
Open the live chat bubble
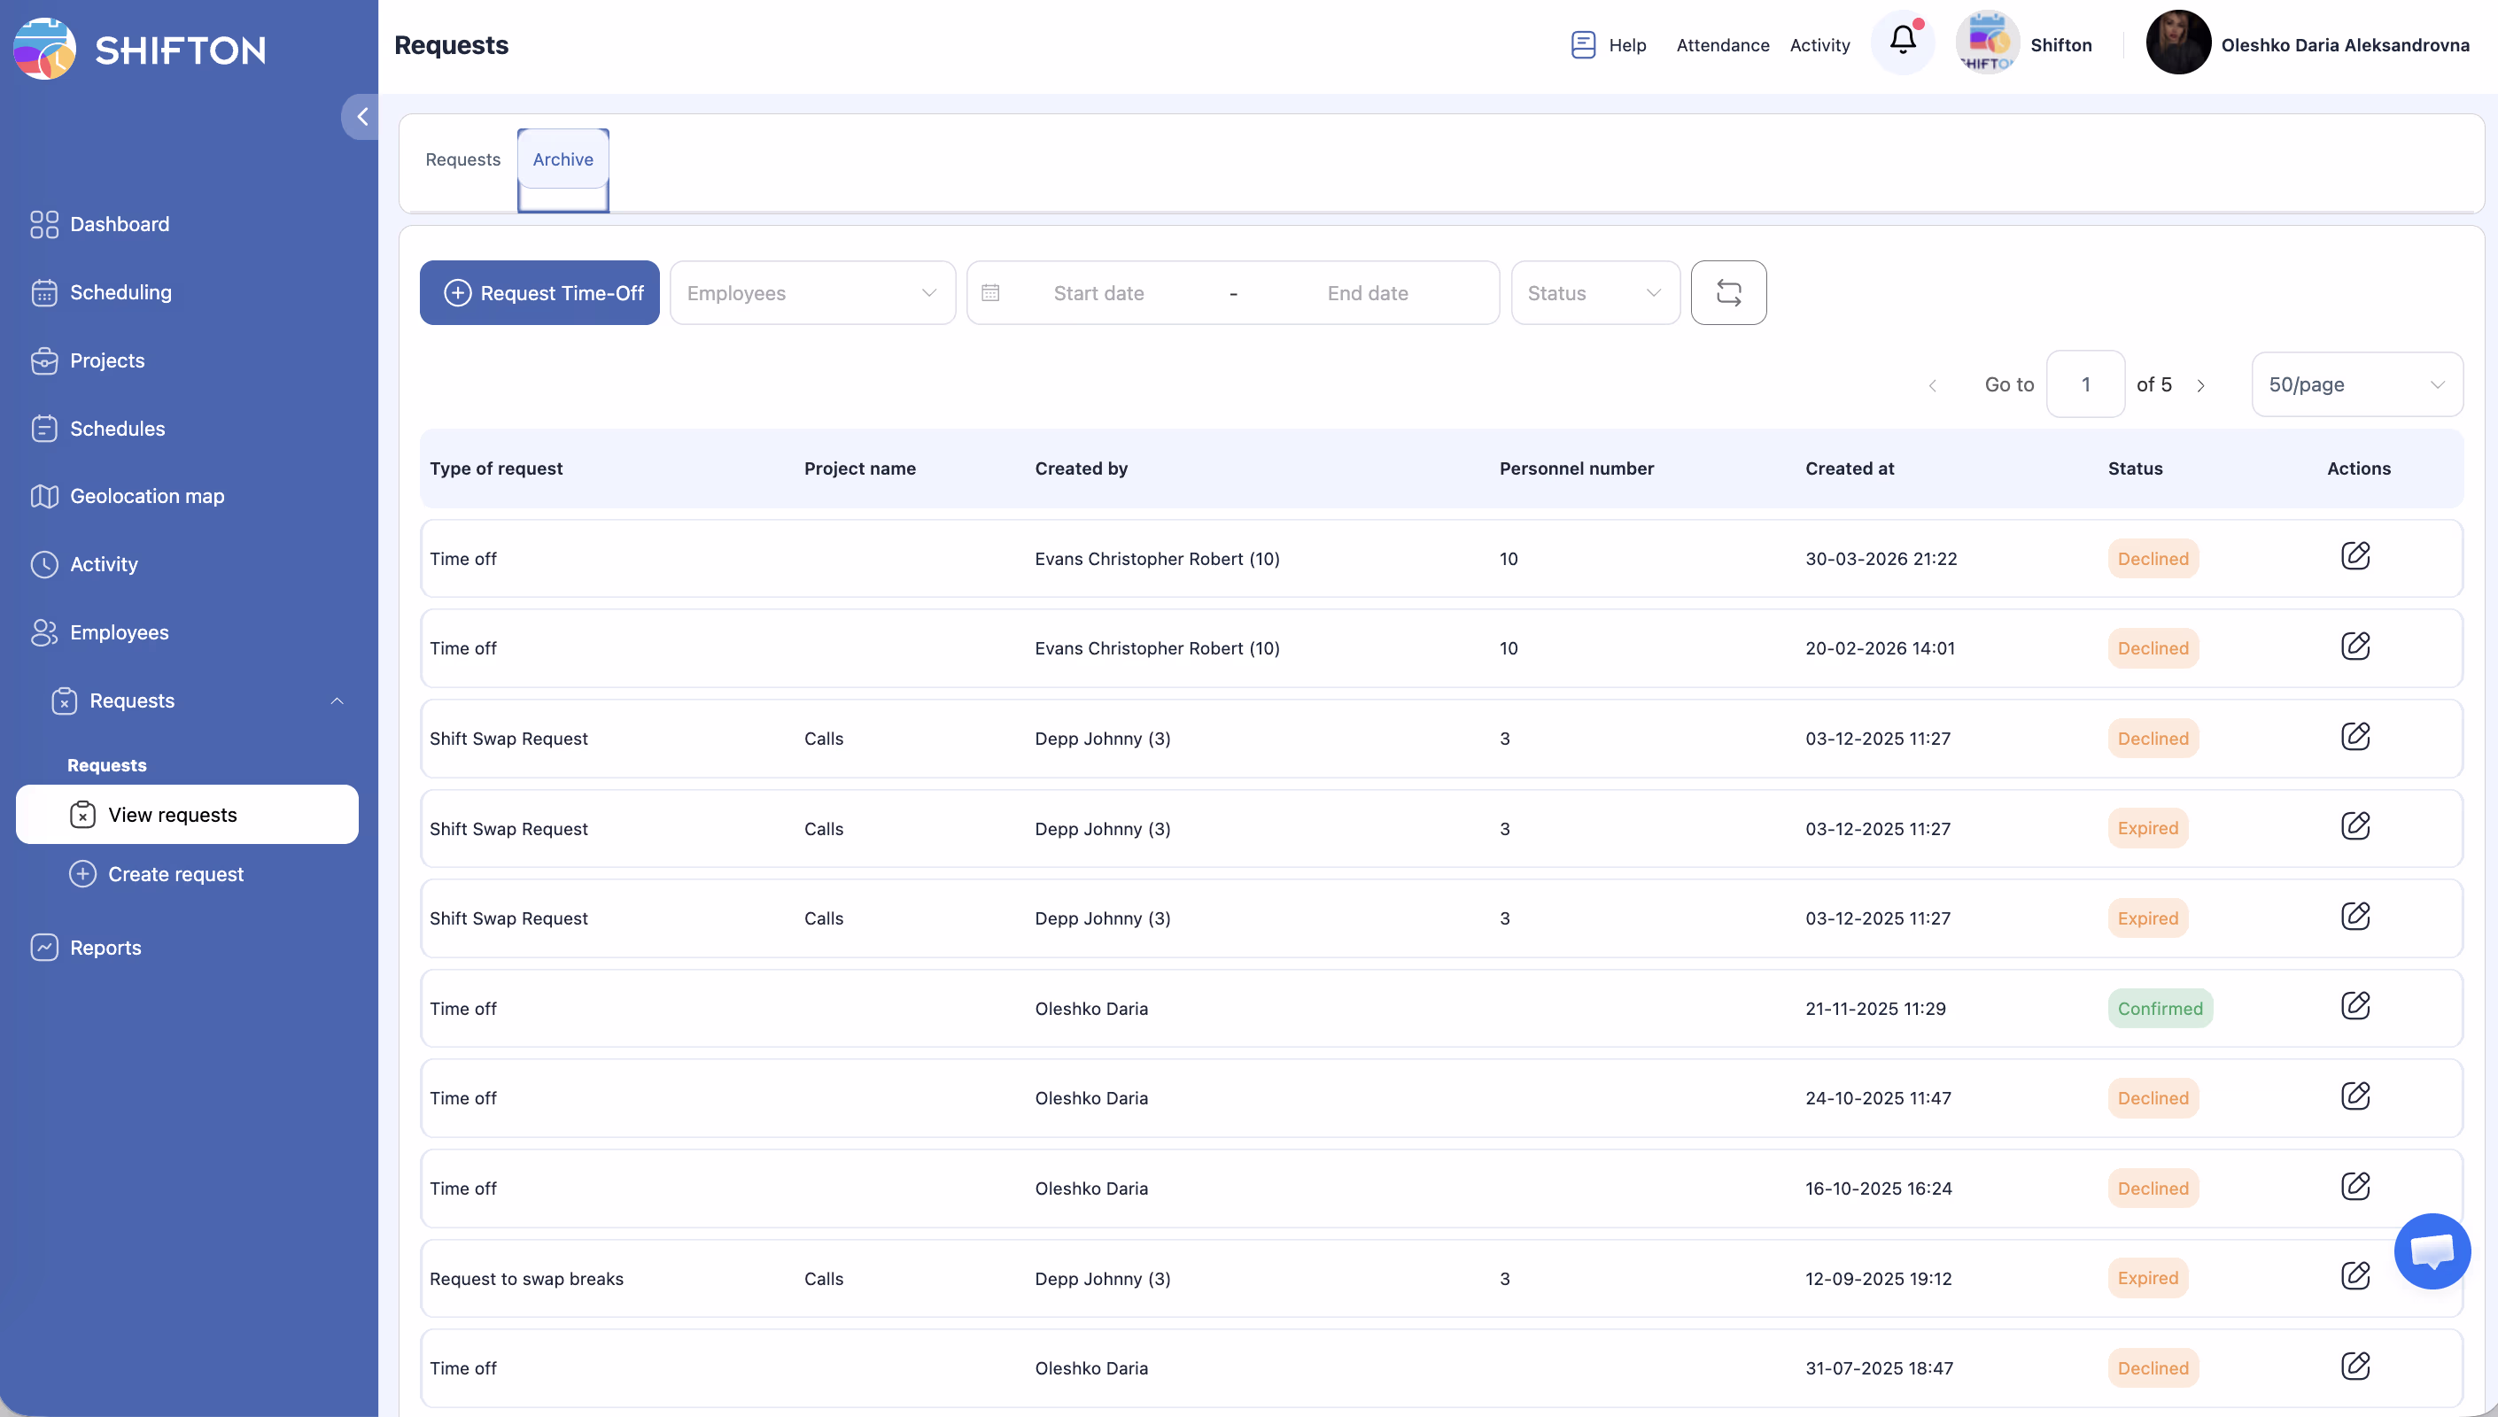pos(2431,1251)
